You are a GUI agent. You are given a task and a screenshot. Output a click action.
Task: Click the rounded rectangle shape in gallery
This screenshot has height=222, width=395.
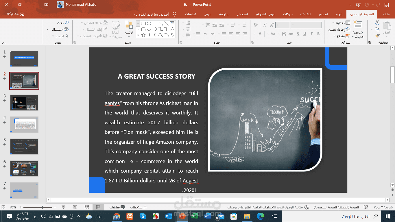pyautogui.click(x=143, y=23)
